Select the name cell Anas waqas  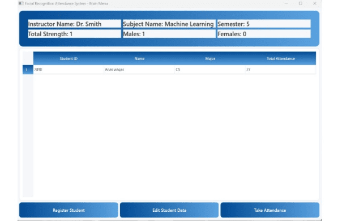click(139, 69)
